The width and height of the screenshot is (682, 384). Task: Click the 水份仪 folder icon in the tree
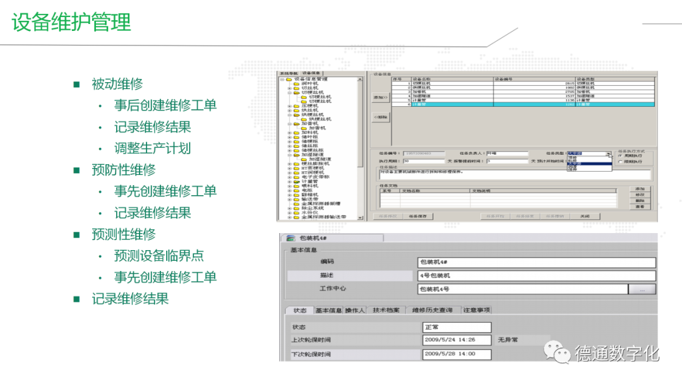(x=296, y=212)
